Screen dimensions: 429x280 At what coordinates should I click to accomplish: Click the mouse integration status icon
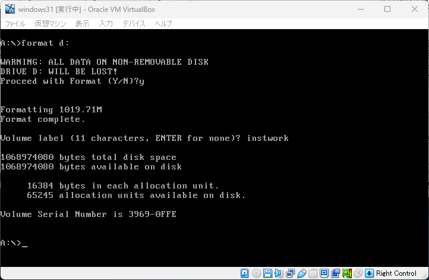358,273
